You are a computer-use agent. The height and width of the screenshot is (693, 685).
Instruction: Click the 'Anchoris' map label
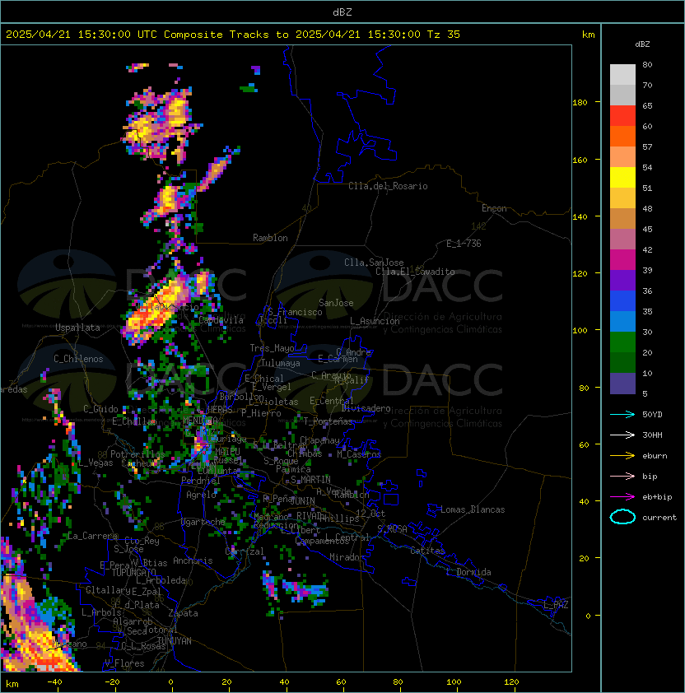[x=193, y=560]
